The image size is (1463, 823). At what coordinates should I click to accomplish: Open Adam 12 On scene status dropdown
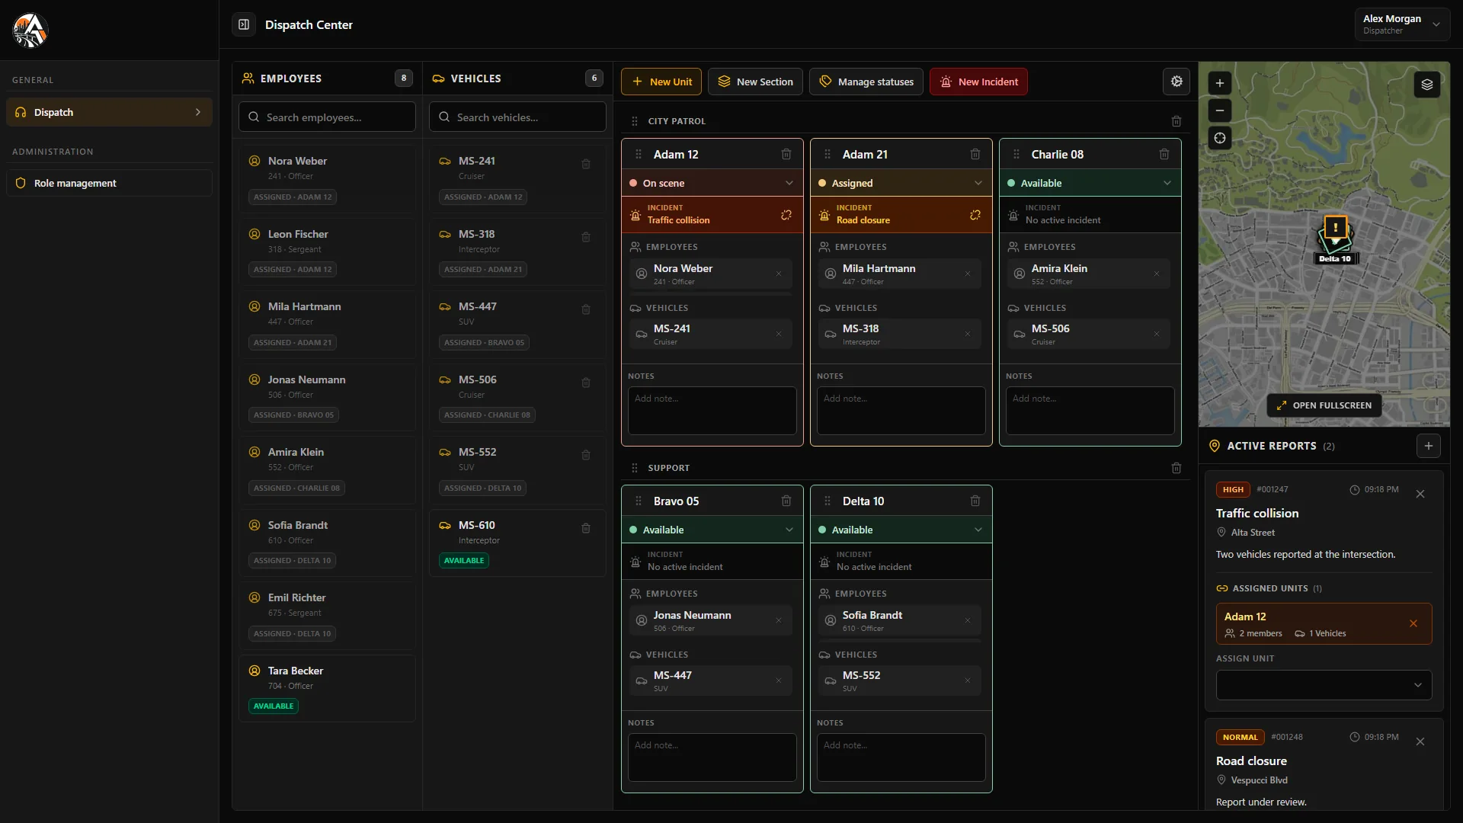[x=712, y=183]
